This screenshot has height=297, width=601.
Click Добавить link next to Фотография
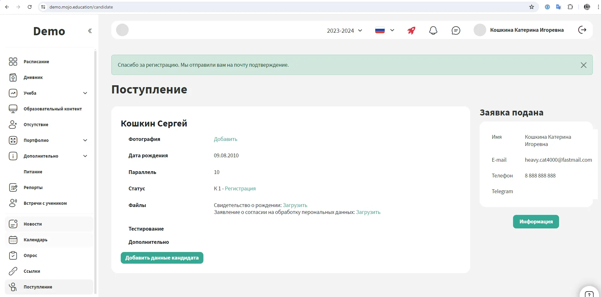click(225, 139)
